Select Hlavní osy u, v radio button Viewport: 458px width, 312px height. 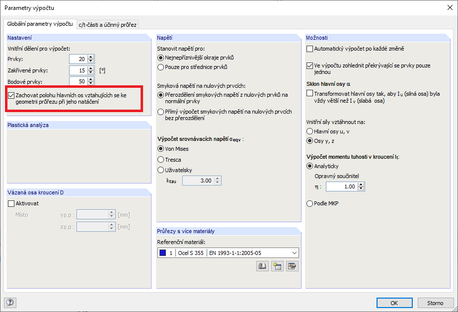pos(309,131)
